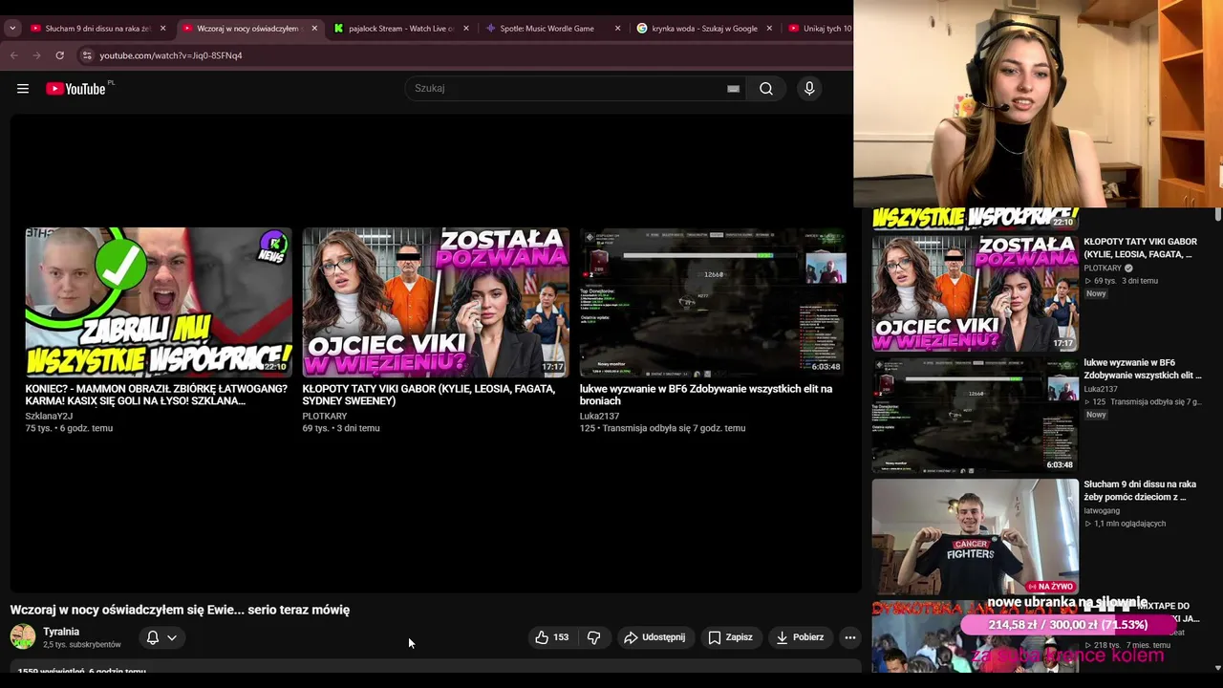Dislike the video with the thumbs down
Screen dimensions: 1223x688
pyautogui.click(x=593, y=637)
